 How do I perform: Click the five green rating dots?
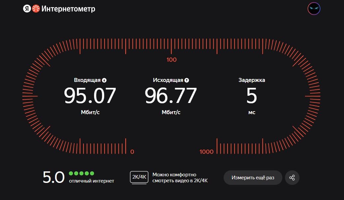point(81,173)
